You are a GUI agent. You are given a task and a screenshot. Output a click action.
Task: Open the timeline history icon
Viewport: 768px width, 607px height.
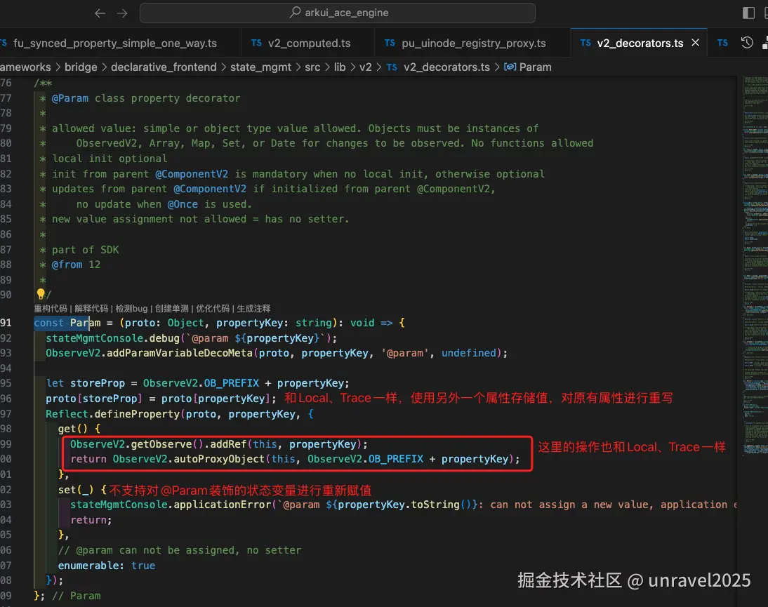(x=746, y=43)
